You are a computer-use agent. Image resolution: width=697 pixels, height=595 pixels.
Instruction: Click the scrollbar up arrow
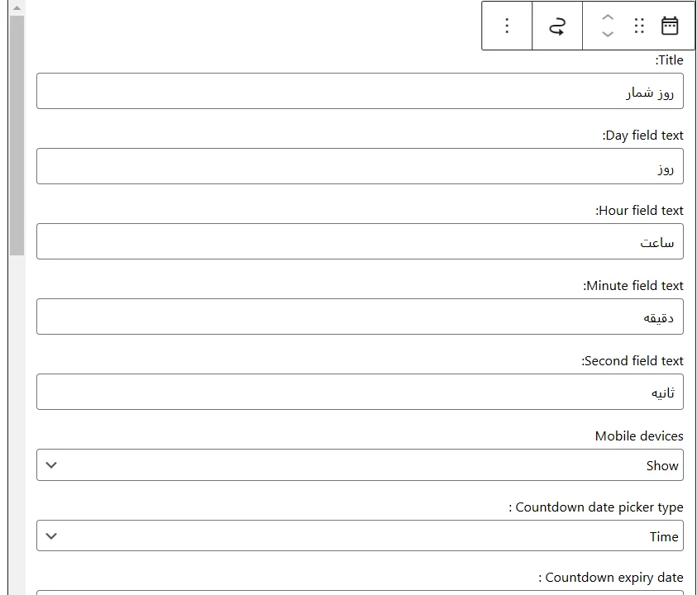17,8
